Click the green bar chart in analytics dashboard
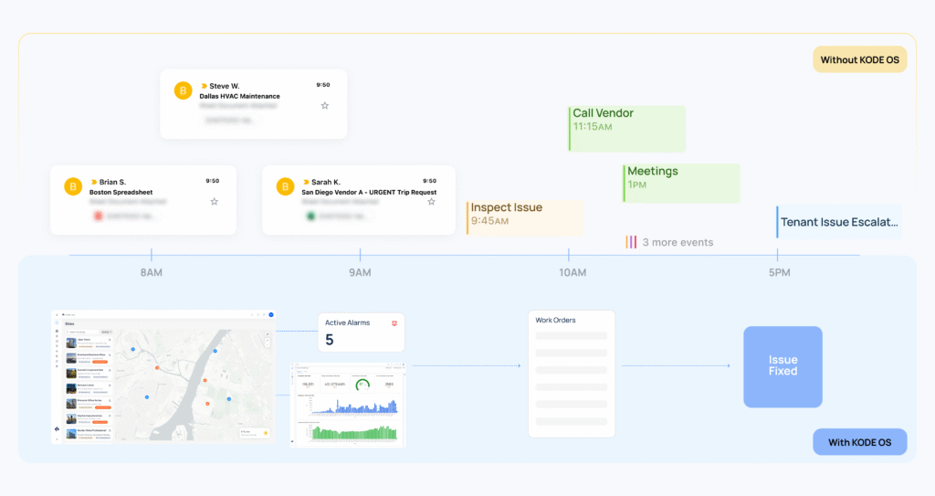 353,433
